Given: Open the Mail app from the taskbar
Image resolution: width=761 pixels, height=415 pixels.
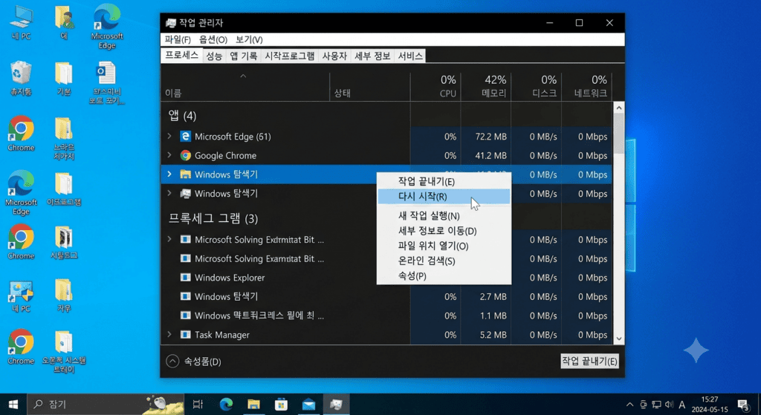Looking at the screenshot, I should (308, 404).
